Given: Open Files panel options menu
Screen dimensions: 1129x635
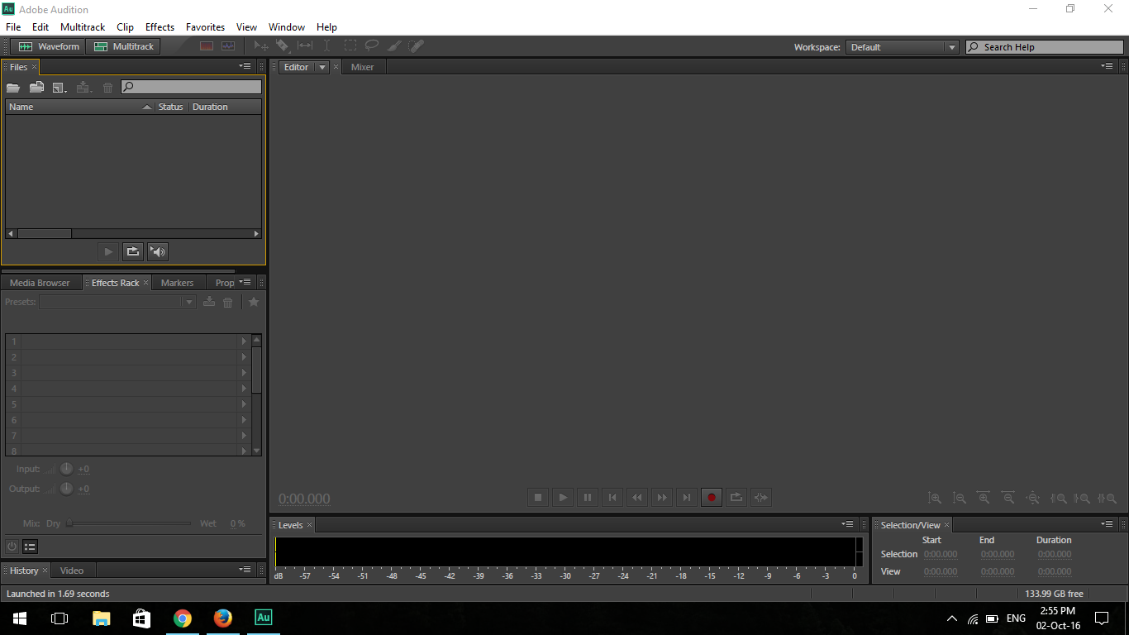Looking at the screenshot, I should [x=245, y=65].
